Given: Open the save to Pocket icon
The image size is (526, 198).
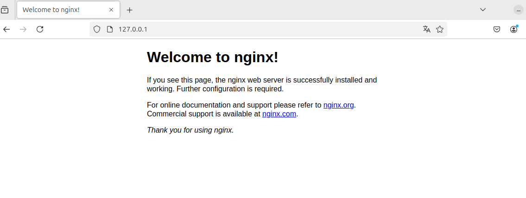Looking at the screenshot, I should pyautogui.click(x=497, y=29).
